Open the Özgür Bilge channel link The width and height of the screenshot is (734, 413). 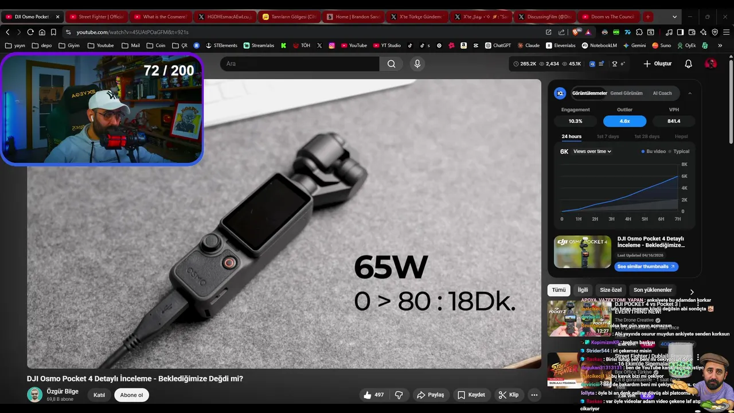tap(63, 391)
